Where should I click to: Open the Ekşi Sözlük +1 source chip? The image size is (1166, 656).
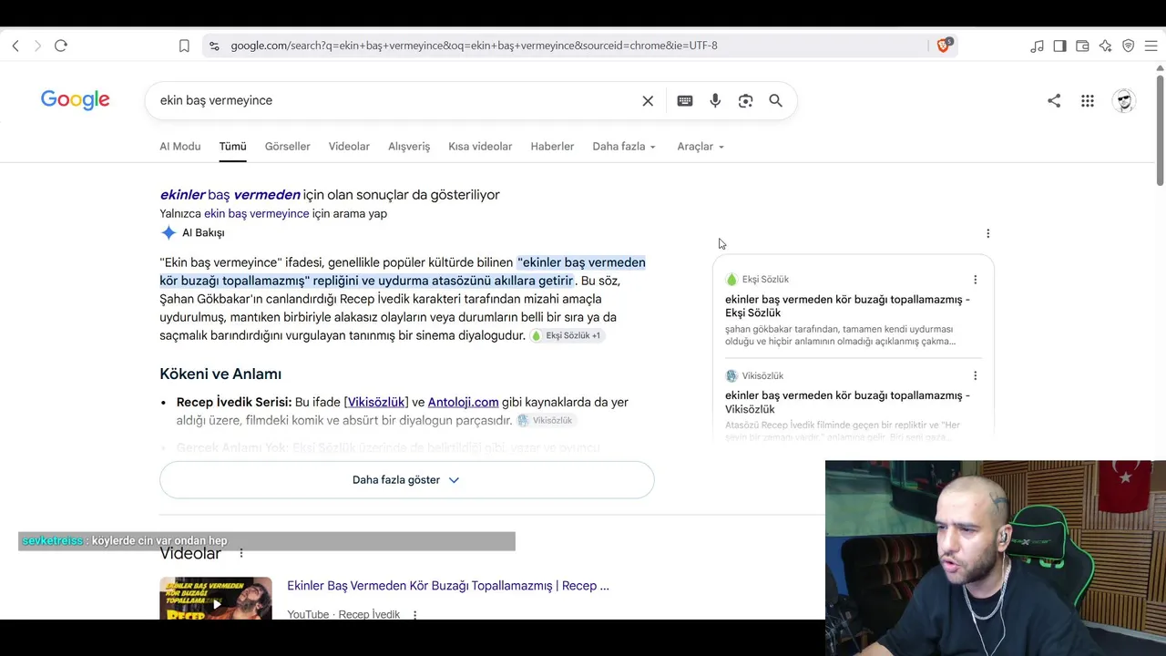(x=566, y=335)
